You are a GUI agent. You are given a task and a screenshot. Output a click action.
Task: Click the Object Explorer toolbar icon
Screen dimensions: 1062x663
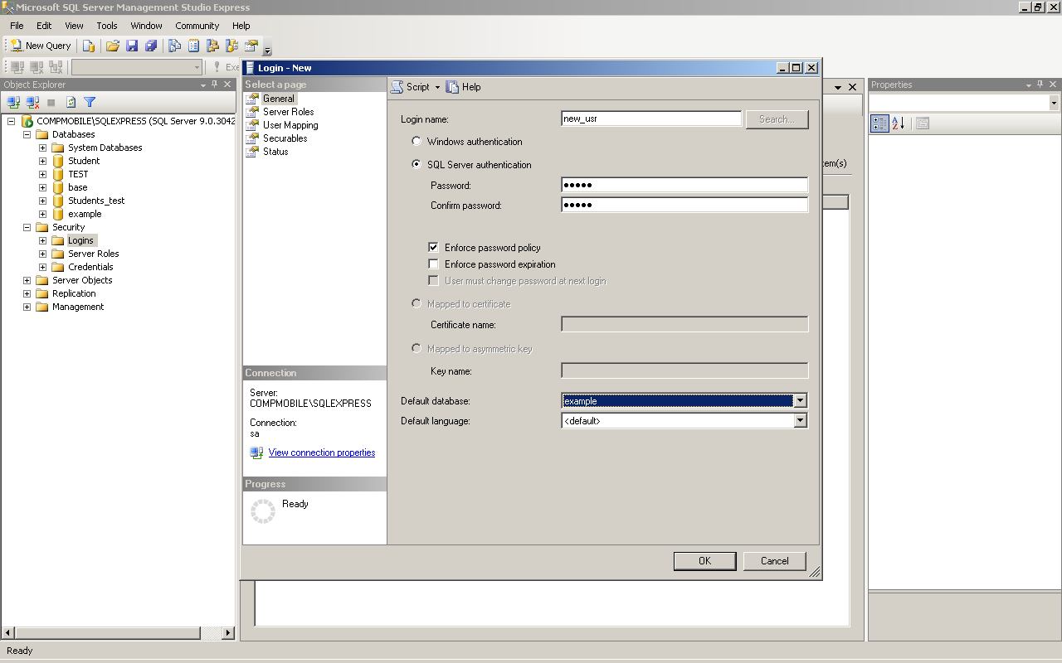coord(212,46)
